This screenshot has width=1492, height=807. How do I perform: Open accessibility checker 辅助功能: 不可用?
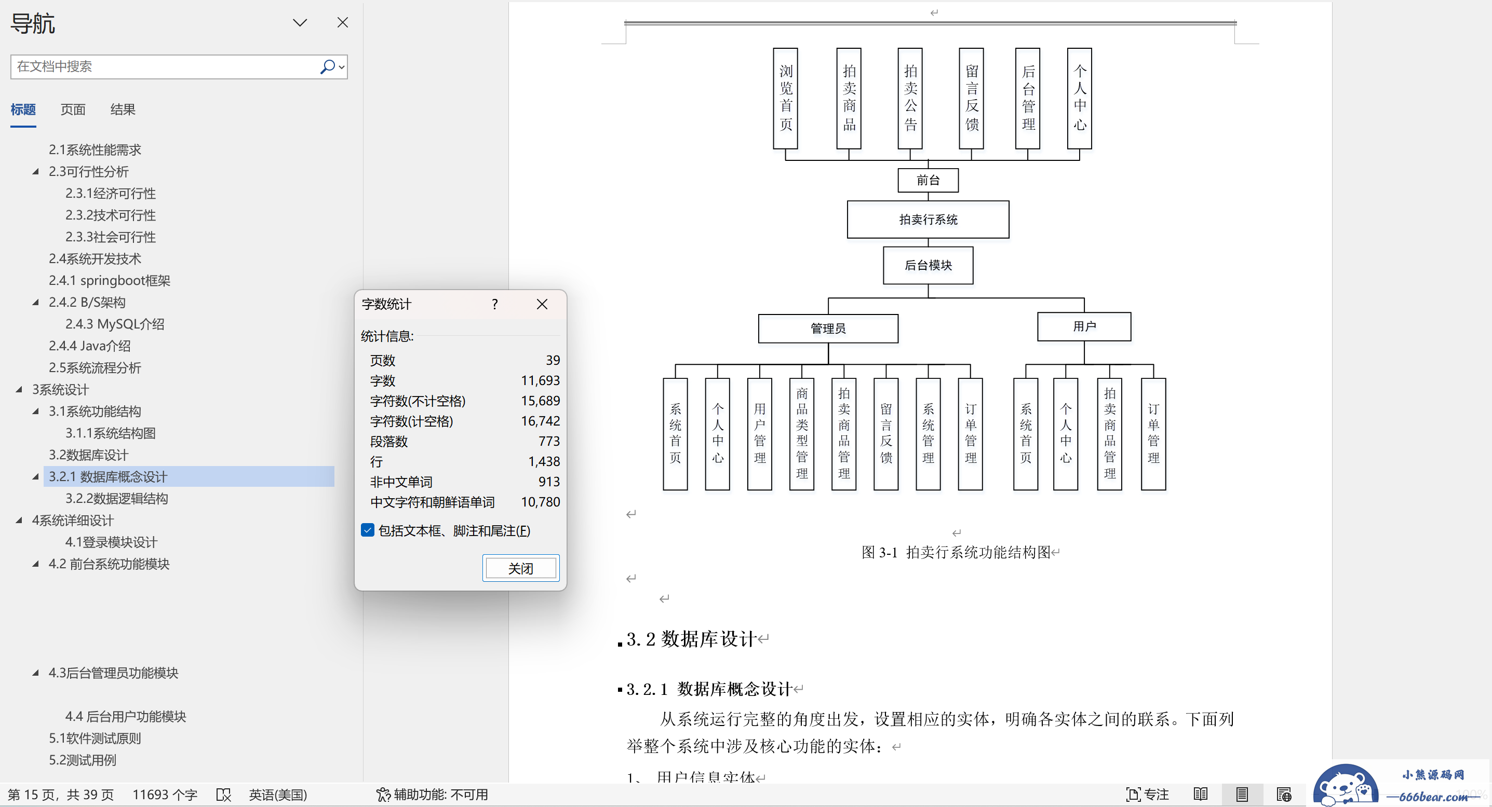432,795
